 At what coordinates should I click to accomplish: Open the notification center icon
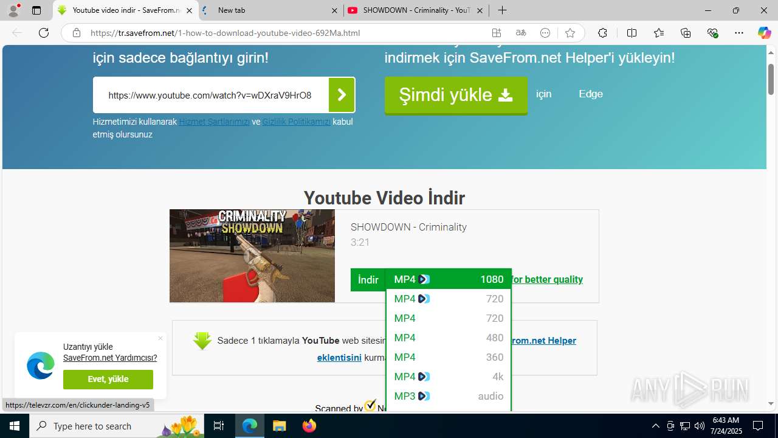(x=758, y=426)
